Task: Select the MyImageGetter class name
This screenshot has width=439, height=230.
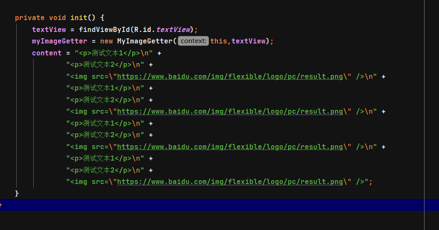Action: 145,41
